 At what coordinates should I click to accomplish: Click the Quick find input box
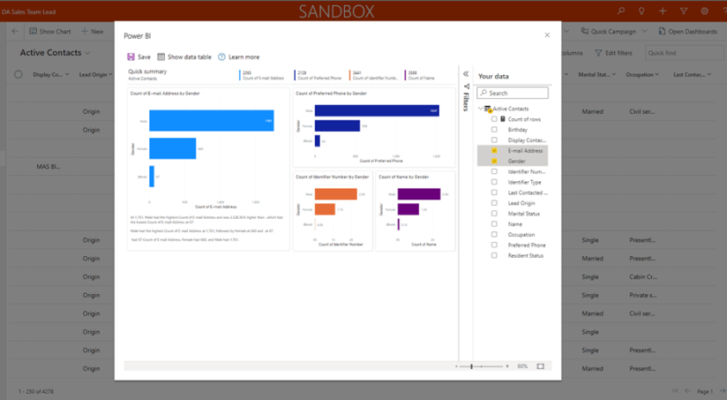pos(684,53)
